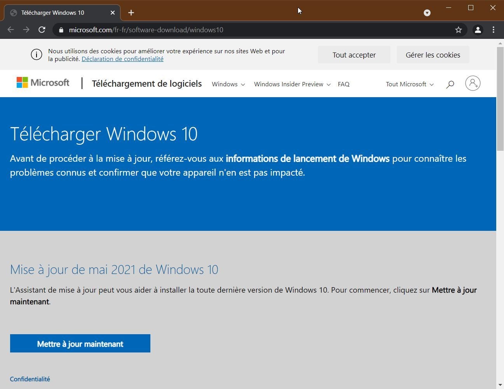Click the Microsoft site search magnifier
Image resolution: width=504 pixels, height=389 pixels.
[x=450, y=84]
